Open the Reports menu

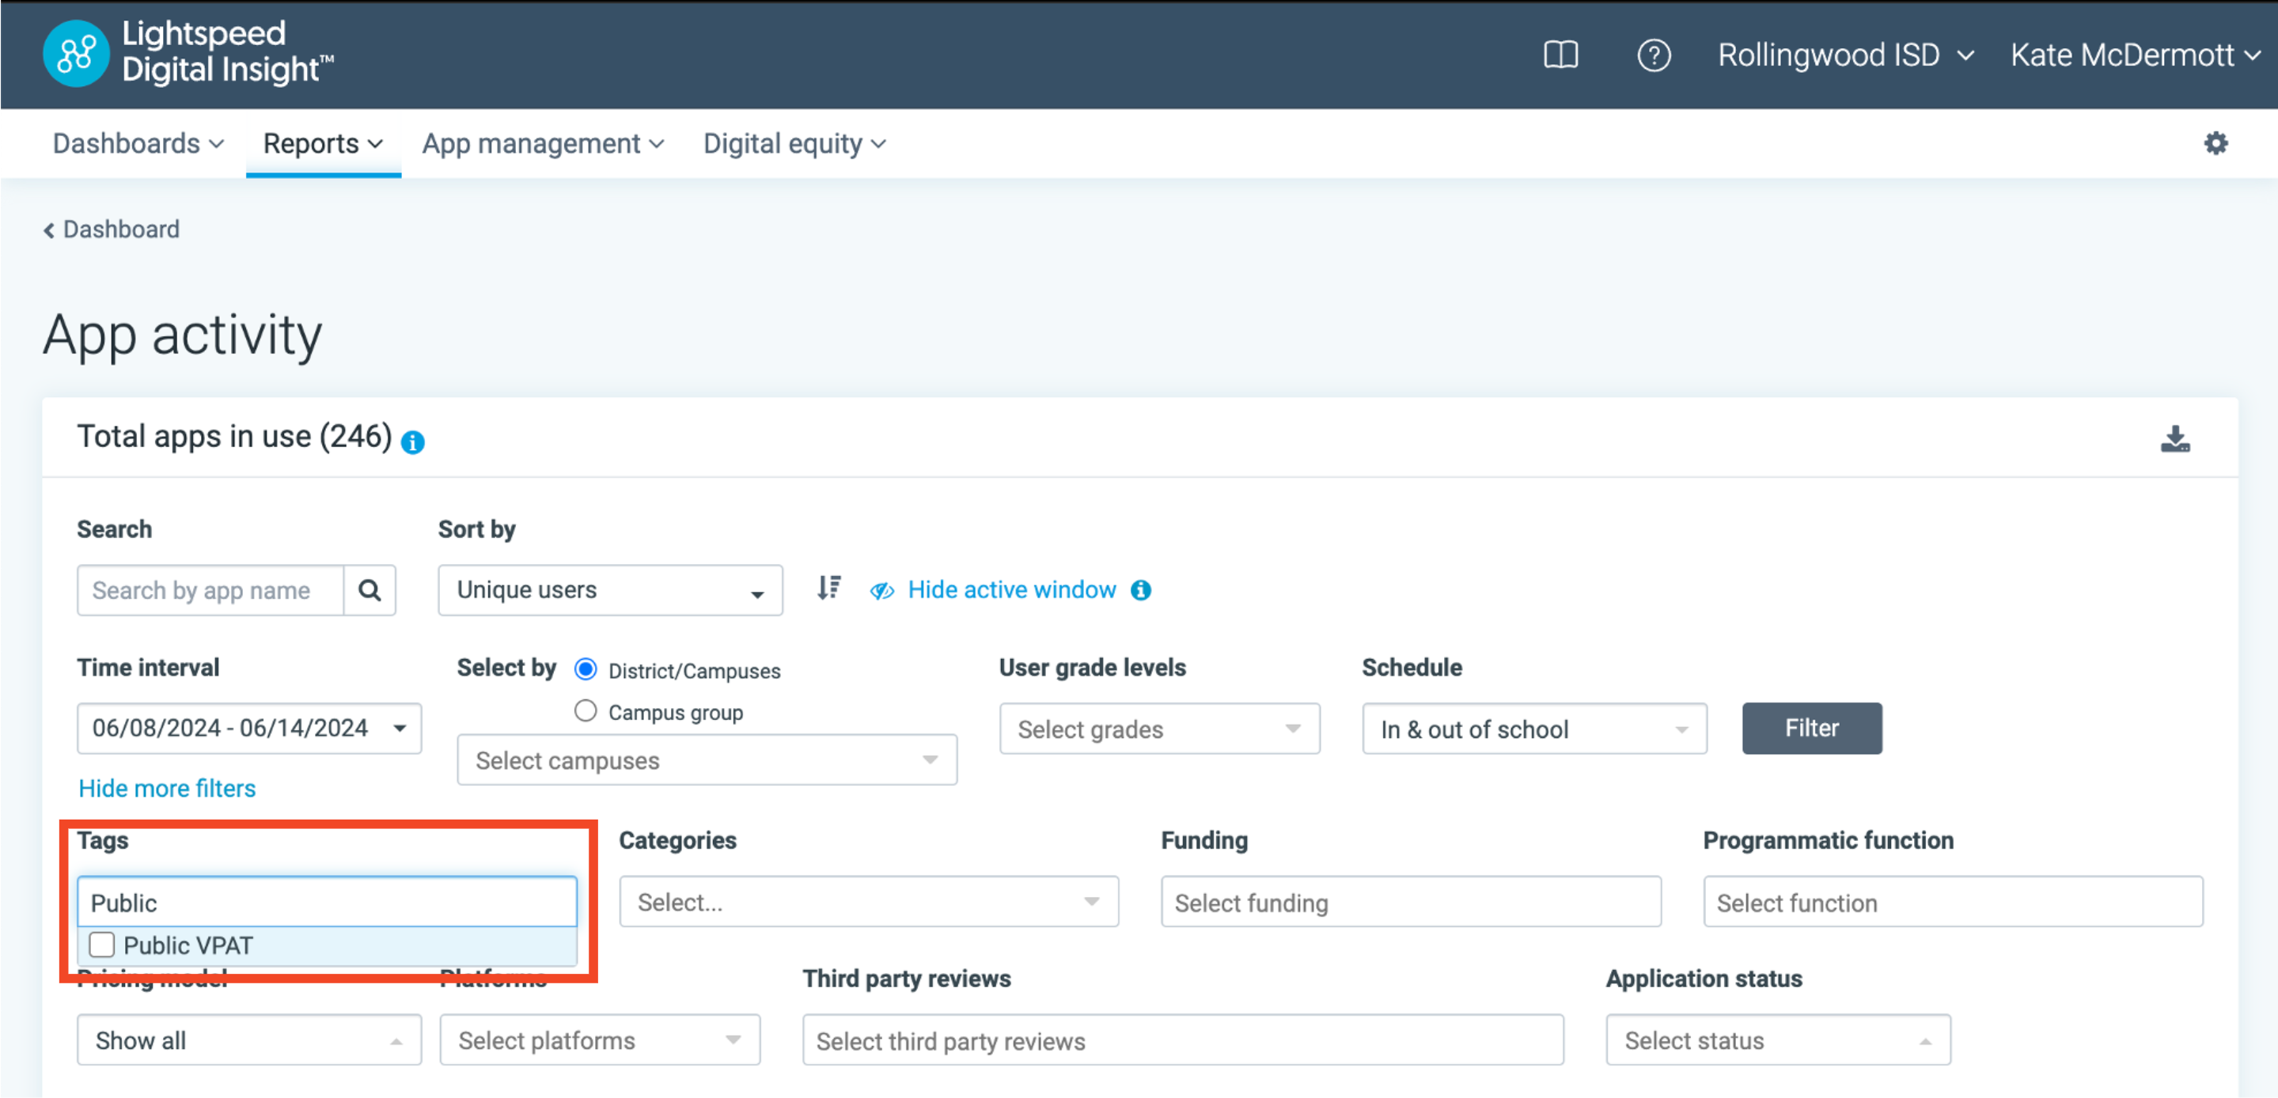321,143
